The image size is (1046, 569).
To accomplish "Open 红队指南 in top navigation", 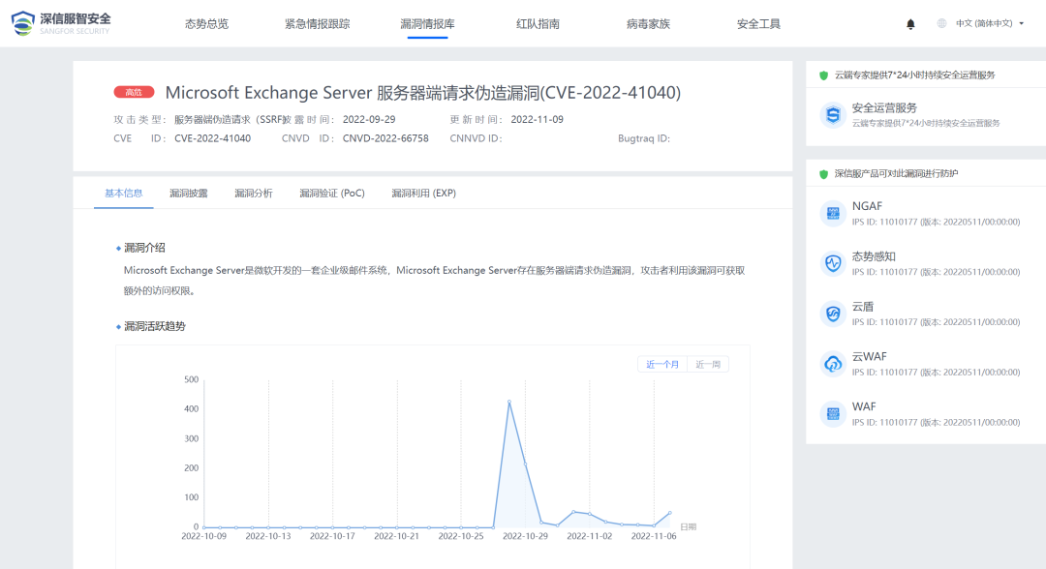I will click(538, 24).
